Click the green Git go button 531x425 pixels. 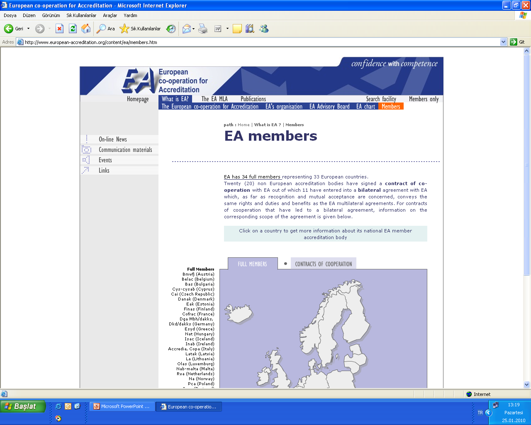point(518,42)
